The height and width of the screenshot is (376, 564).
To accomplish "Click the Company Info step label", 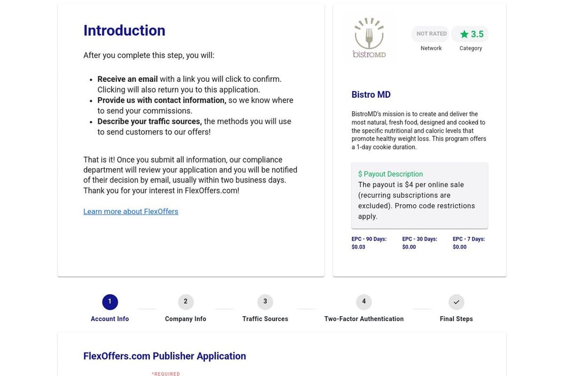I will (x=186, y=319).
